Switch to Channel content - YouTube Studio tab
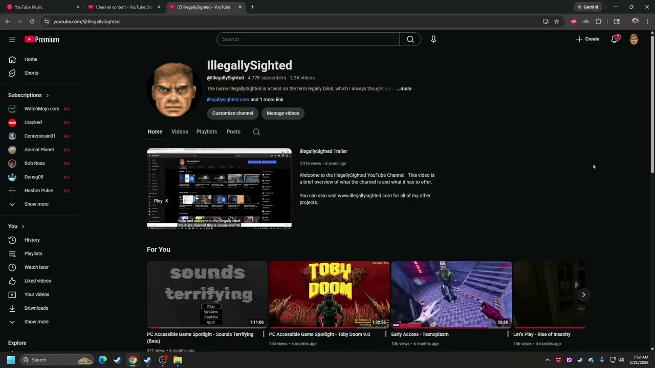The width and height of the screenshot is (655, 368). (124, 7)
